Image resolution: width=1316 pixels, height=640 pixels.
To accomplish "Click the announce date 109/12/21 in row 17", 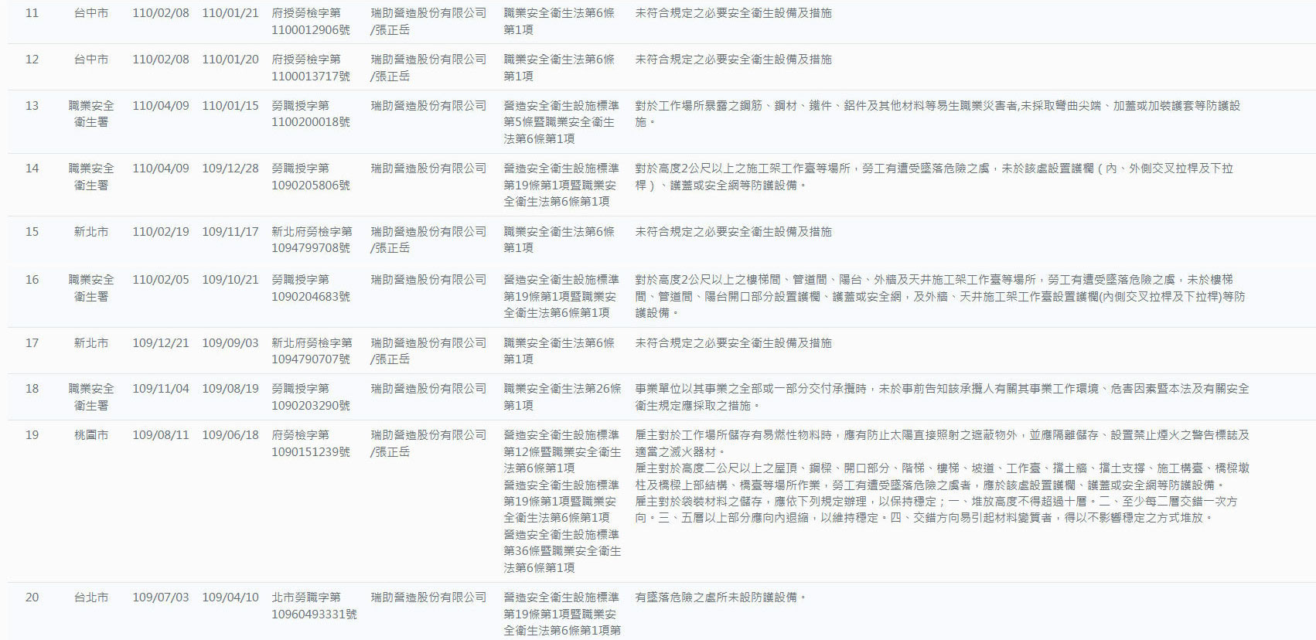I will [161, 343].
